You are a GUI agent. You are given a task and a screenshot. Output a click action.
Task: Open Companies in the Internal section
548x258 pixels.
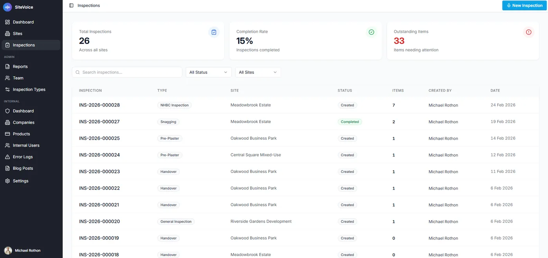click(31, 123)
